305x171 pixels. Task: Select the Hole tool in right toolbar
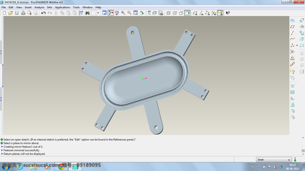(292, 86)
